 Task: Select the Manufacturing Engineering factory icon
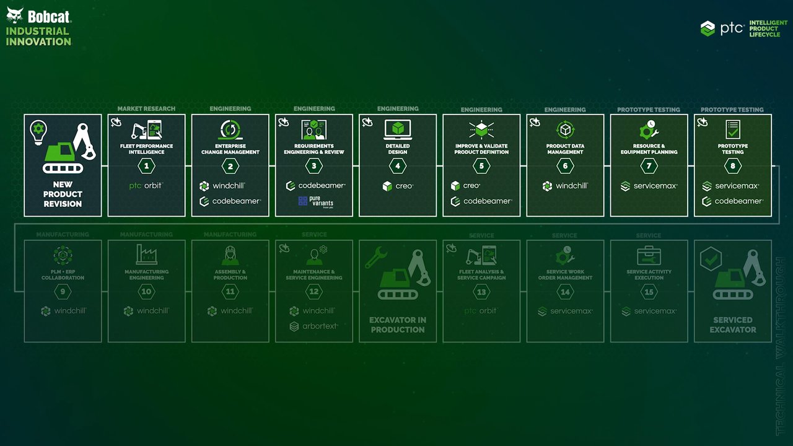(x=147, y=255)
